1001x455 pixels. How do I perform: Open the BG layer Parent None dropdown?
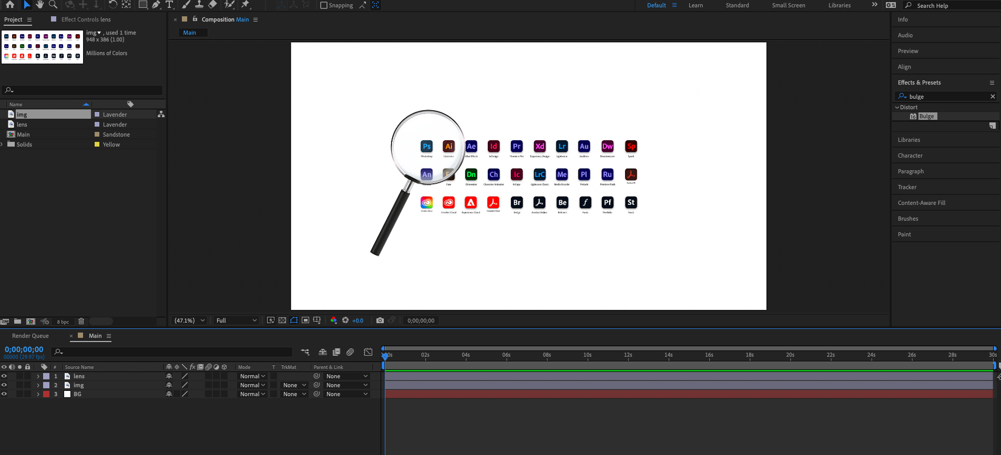[x=347, y=394]
